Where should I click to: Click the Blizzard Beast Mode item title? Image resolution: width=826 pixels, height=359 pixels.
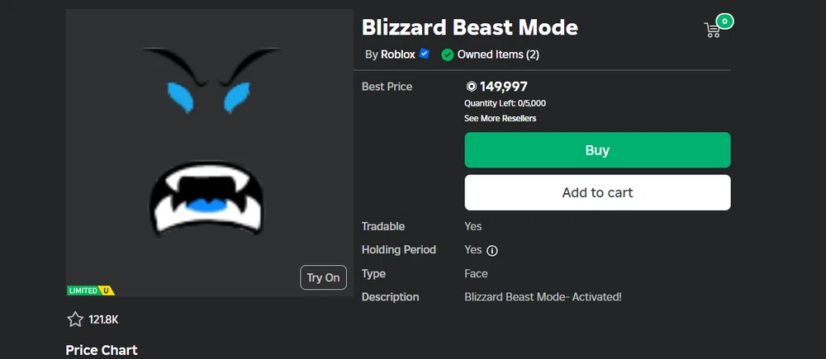pyautogui.click(x=470, y=27)
